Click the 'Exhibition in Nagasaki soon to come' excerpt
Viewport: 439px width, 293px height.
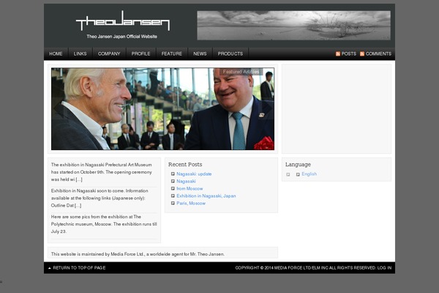pyautogui.click(x=100, y=198)
